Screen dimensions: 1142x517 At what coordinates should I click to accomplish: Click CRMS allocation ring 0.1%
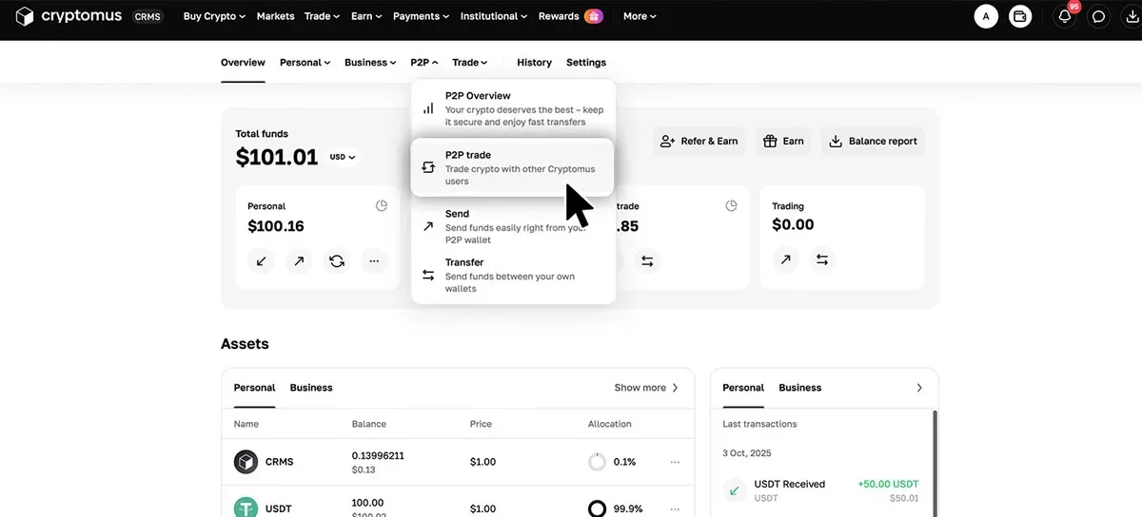point(597,462)
